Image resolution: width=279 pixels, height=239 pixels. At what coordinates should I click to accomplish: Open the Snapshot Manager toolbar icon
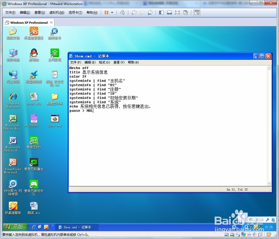(150, 13)
